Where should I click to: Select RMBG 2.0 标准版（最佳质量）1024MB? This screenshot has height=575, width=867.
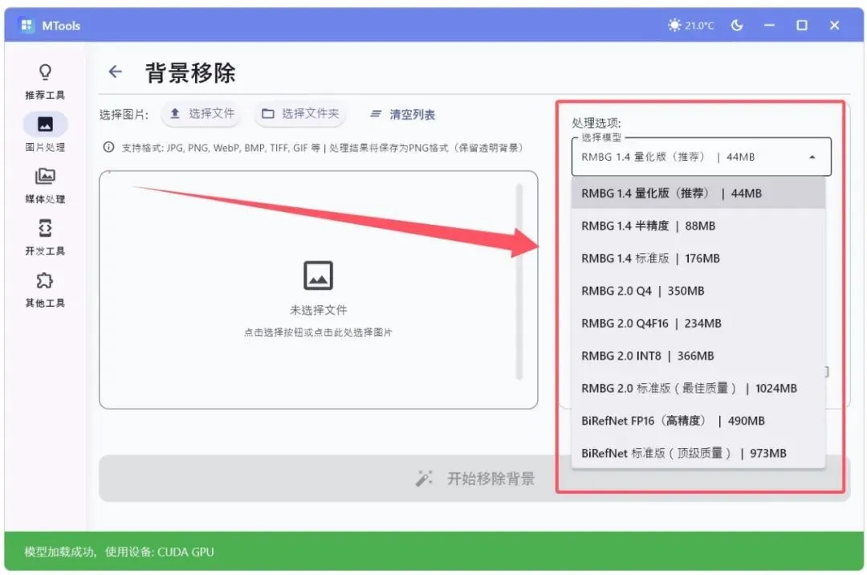click(x=698, y=389)
